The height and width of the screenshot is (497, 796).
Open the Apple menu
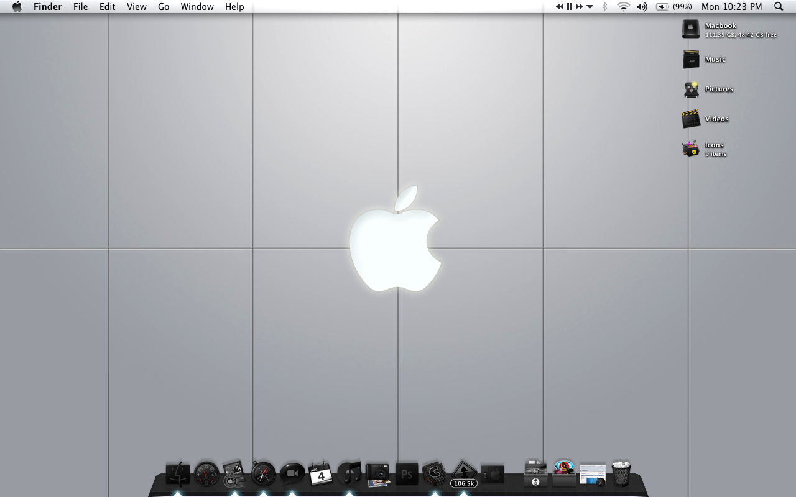[17, 6]
